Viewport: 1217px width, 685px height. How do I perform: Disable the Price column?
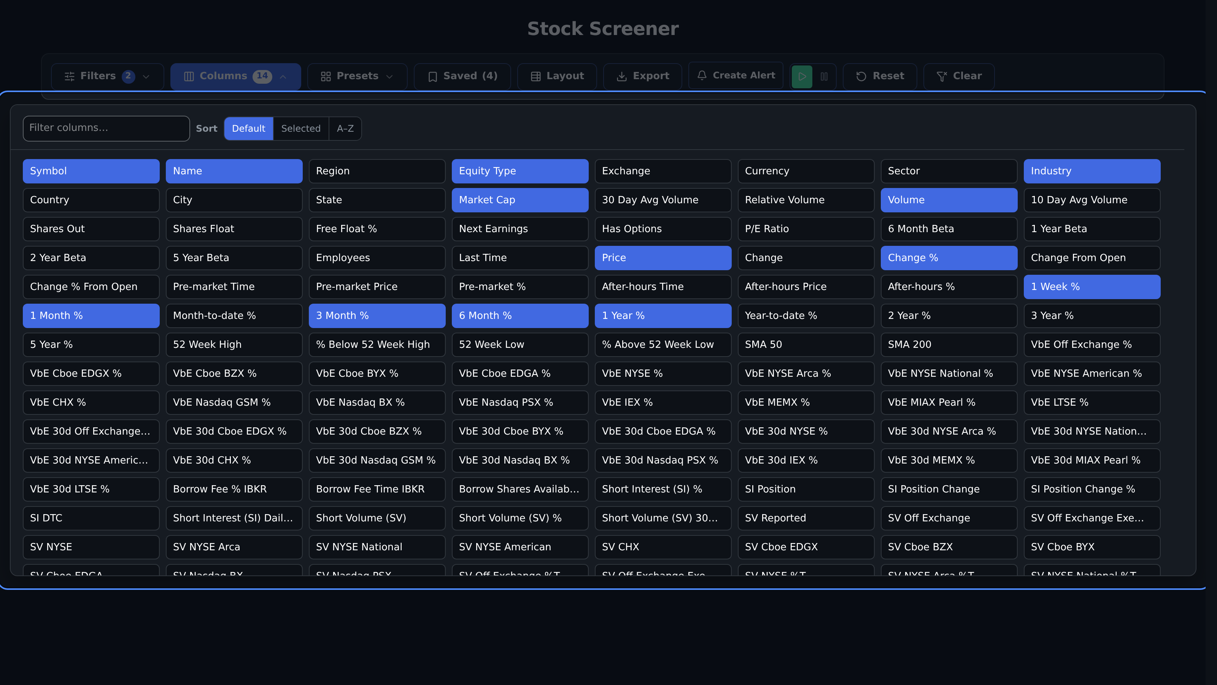pos(663,258)
